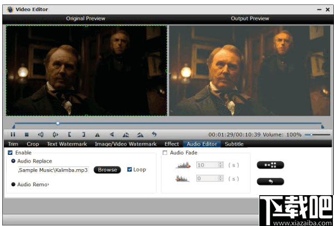Browse for a replacement audio file

tap(107, 170)
